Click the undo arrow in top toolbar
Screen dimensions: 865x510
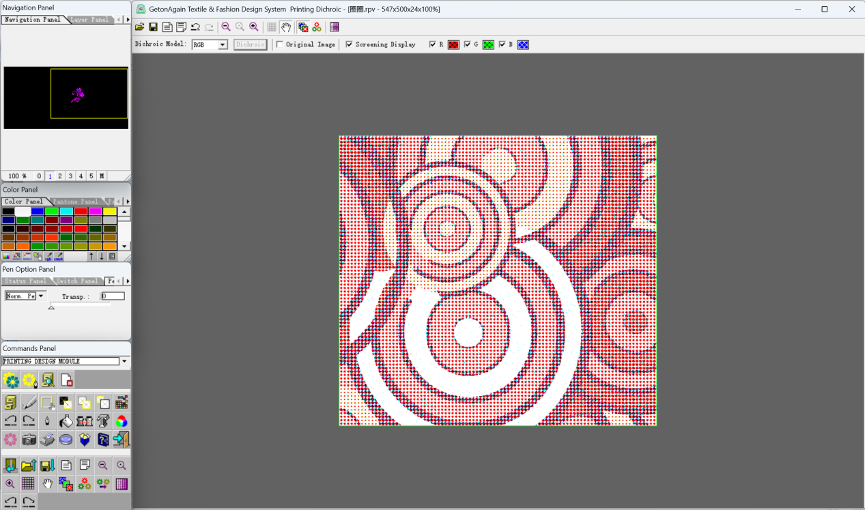[195, 27]
